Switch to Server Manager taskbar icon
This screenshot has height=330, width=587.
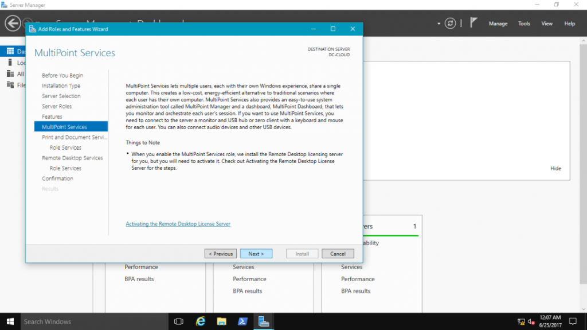point(264,322)
